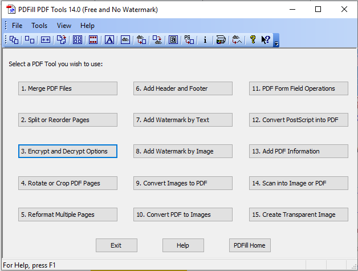Select 8. Add Watermark by Image
The width and height of the screenshot is (358, 271).
(183, 151)
